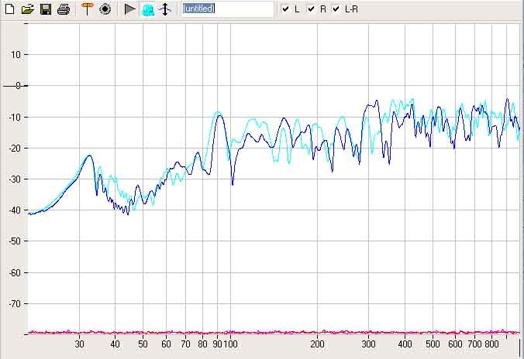Click the -50 label on level axis
524x359 pixels.
(x=14, y=241)
